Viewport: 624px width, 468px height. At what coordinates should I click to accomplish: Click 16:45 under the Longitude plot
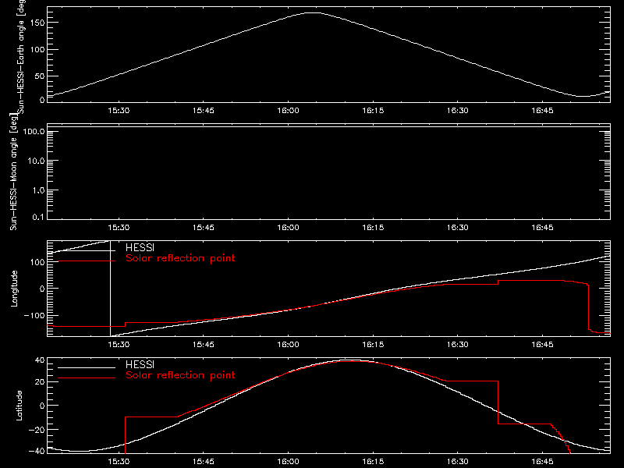click(542, 344)
